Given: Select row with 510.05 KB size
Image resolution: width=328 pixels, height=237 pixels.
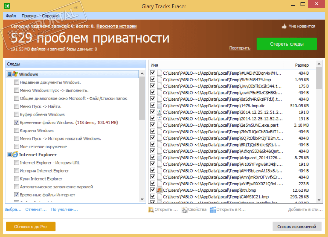Looking at the screenshot, I should point(233,106).
